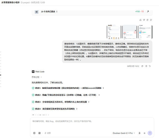Click the text 我先查看相关文件，了解当前实现。
Screen dimensions: 159x139
pyautogui.click(x=47, y=83)
